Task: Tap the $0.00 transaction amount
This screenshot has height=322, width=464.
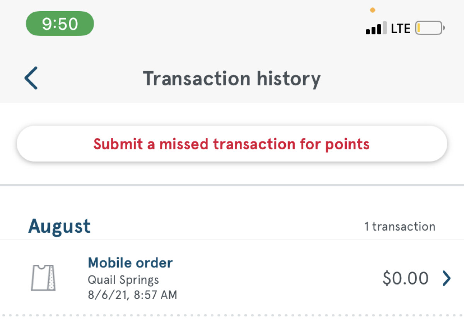Action: tap(405, 278)
